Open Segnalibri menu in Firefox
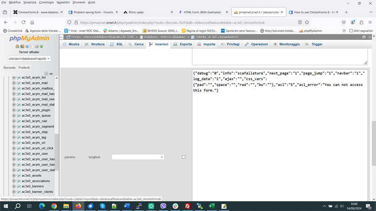Screen dimensions: 376x211 point(63,2)
